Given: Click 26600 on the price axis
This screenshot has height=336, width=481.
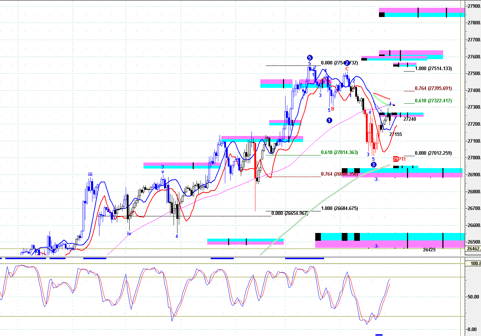Looking at the screenshot, I should pos(474,225).
